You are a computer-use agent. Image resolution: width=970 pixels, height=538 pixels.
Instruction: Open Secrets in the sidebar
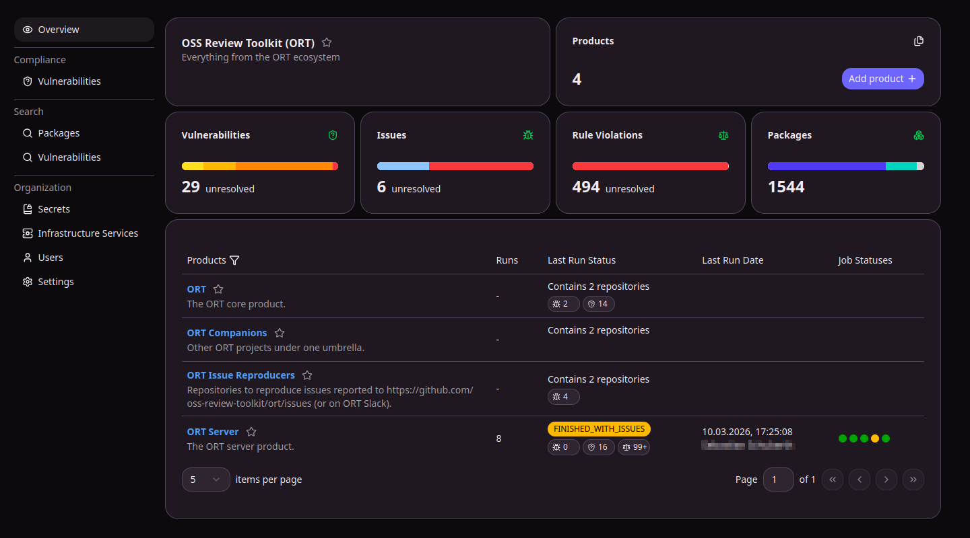click(x=84, y=209)
